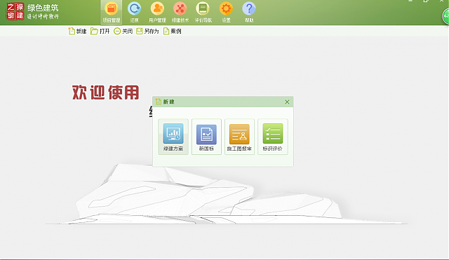Click 另存为 (save as) toolbar button
This screenshot has width=449, height=260.
tap(147, 31)
